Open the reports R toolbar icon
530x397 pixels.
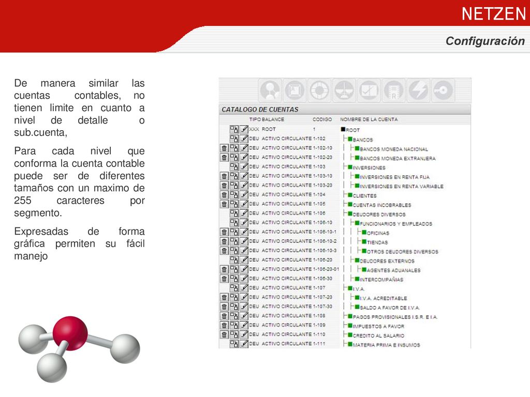393,90
